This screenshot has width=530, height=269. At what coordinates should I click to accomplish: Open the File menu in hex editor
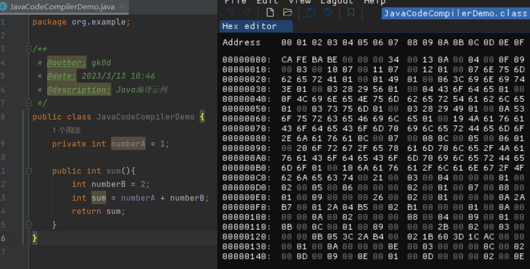click(x=236, y=1)
